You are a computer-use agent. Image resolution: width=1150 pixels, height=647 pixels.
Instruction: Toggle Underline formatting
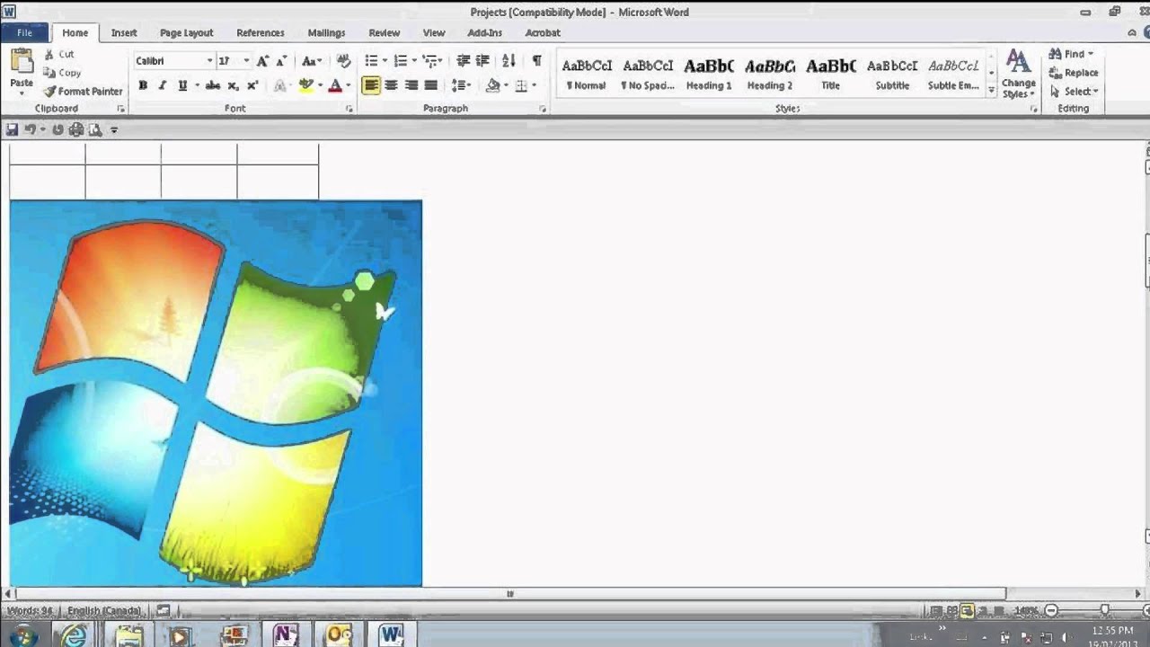[x=182, y=85]
